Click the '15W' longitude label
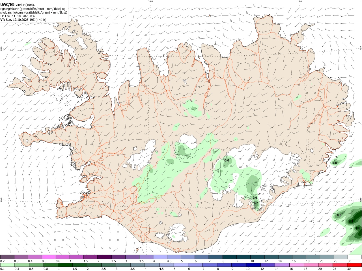This screenshot has width=362, height=271. click(x=299, y=1)
